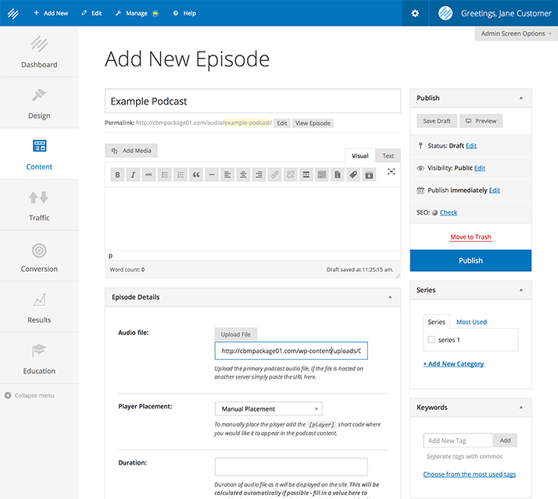
Task: Click Add New Category link
Action: coord(453,364)
